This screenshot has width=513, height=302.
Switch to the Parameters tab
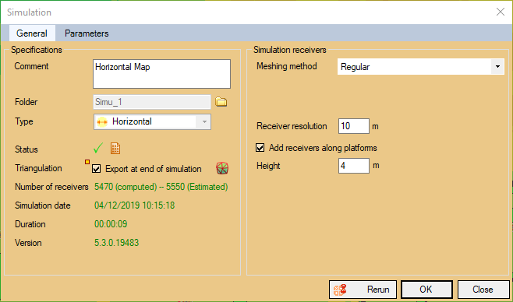87,33
